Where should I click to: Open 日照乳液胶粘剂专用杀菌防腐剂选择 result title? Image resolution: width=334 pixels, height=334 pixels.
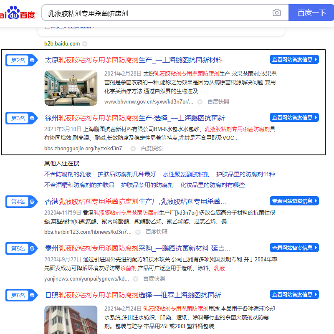tap(135, 295)
